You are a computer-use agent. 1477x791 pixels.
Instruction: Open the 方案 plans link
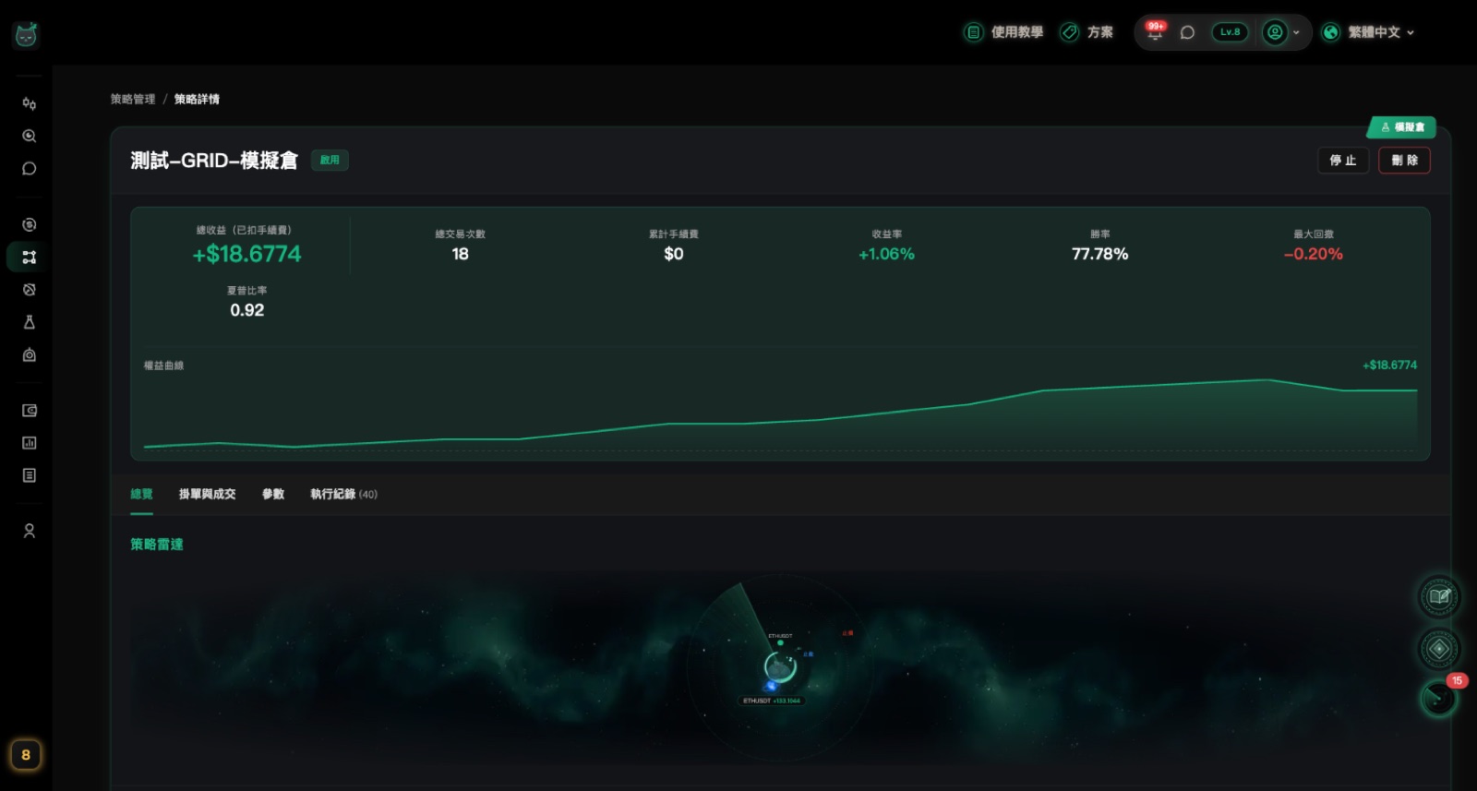[x=1087, y=32]
